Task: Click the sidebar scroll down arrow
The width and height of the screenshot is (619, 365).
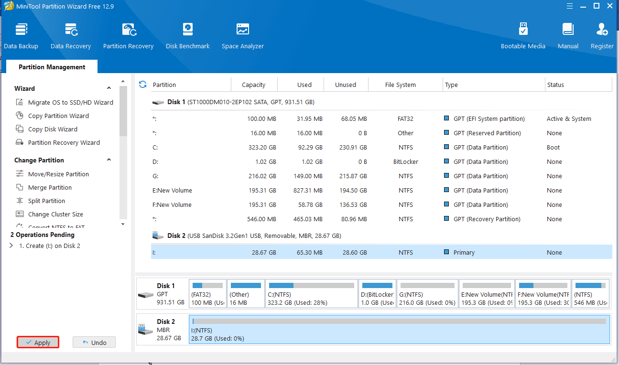Action: 123,224
